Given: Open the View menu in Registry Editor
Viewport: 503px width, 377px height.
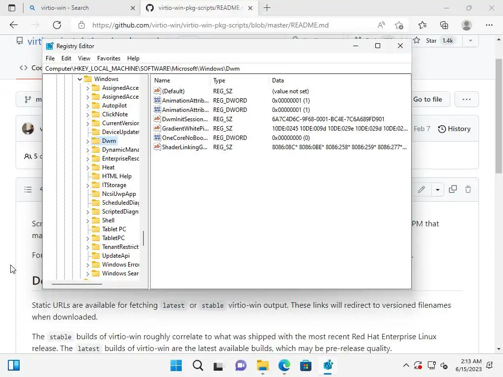Looking at the screenshot, I should click(84, 58).
